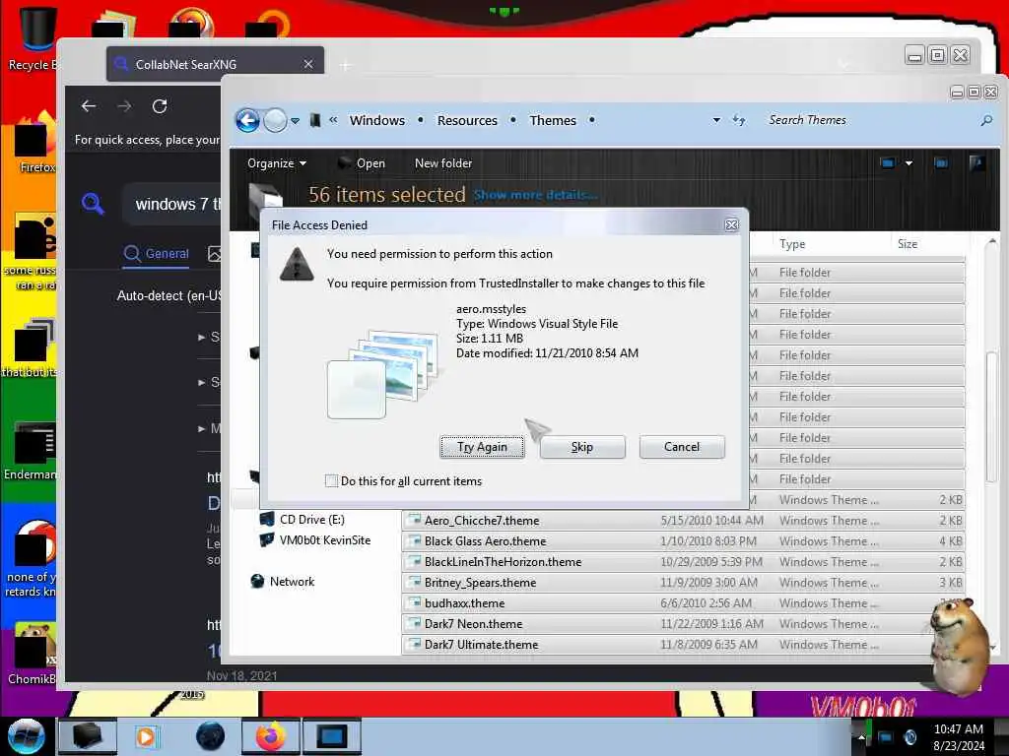
Task: Select Windows in the address breadcrumb
Action: 377,120
